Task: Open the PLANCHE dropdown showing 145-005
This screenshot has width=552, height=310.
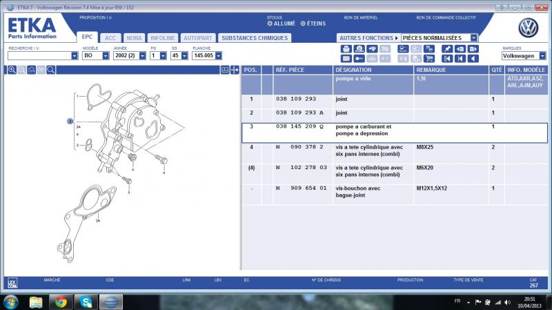Action: point(219,56)
